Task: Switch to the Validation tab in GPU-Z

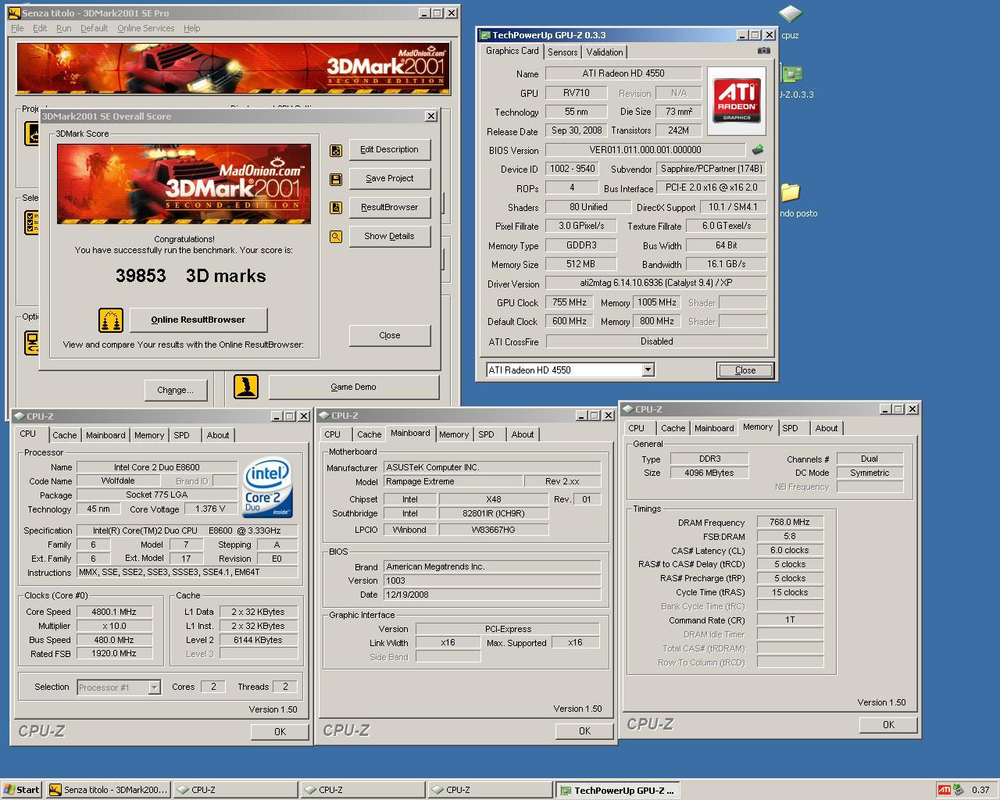Action: coord(605,52)
